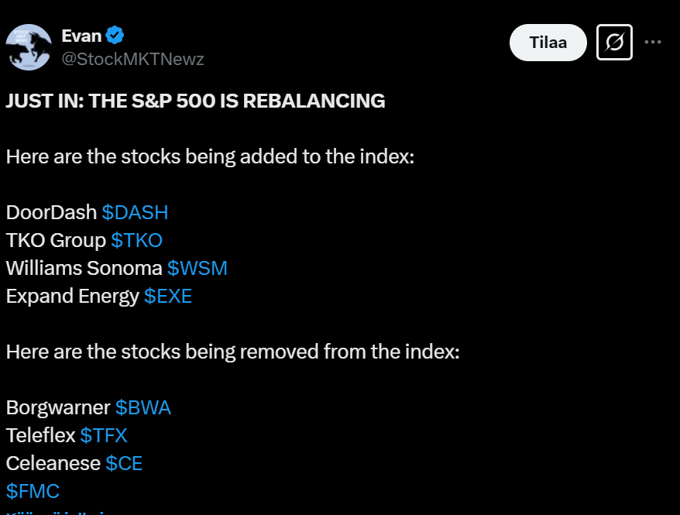Open the Evan display name link

point(81,36)
